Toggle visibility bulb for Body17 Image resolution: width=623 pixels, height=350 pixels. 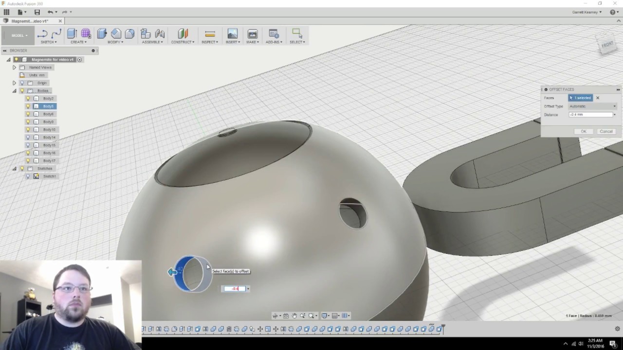28,161
